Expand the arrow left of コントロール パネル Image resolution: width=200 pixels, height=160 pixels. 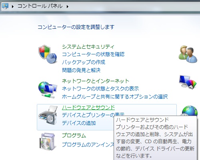pos(13,6)
